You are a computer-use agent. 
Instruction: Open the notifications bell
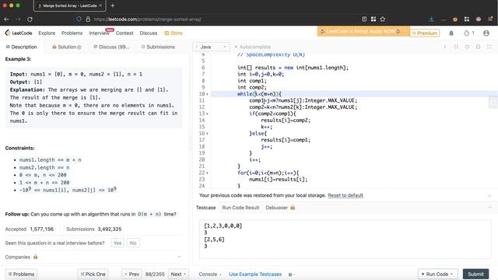[451, 33]
